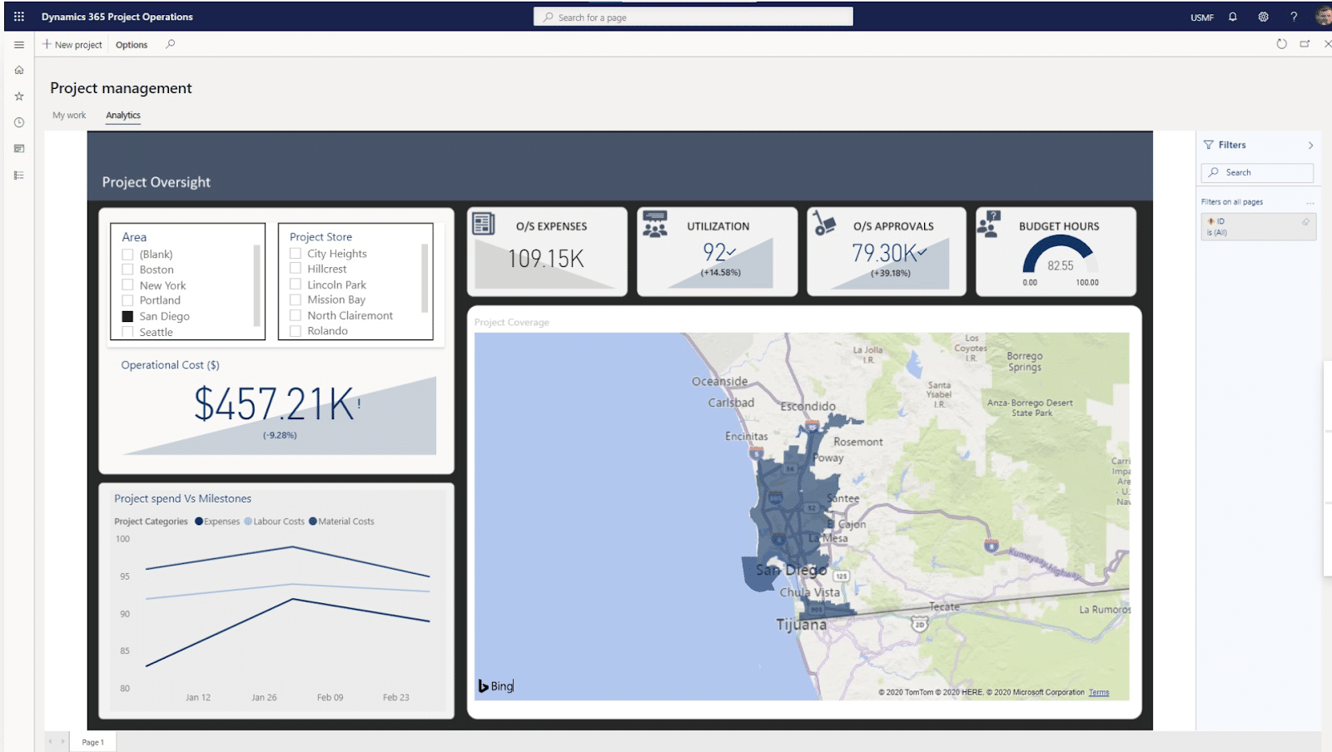The height and width of the screenshot is (752, 1332).
Task: Open the app launcher waffle icon
Action: 18,17
